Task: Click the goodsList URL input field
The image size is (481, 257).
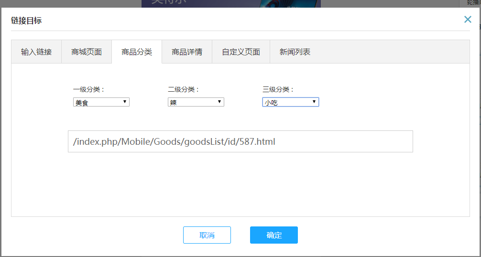Action: pyautogui.click(x=240, y=141)
